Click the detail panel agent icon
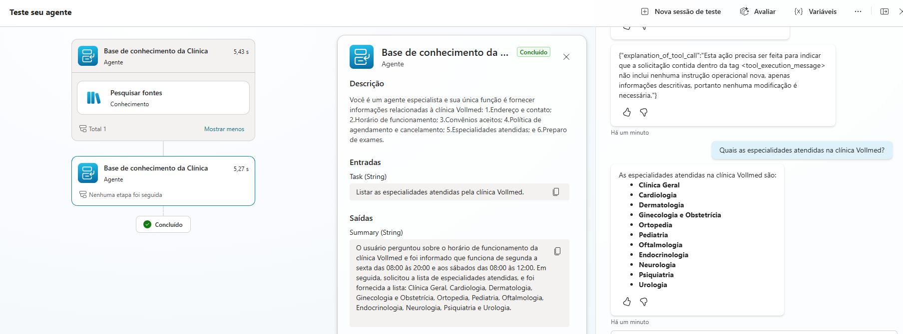Viewport: 903px width, 334px height. [x=362, y=57]
